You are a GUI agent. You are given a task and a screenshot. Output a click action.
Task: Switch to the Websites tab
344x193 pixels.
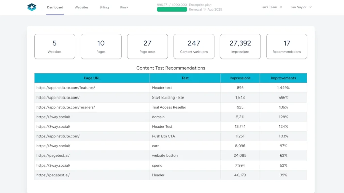(x=81, y=7)
